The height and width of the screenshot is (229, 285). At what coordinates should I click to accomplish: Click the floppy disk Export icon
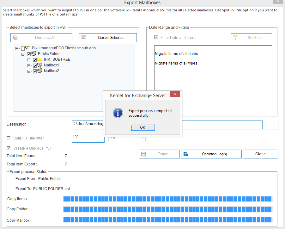(143, 154)
